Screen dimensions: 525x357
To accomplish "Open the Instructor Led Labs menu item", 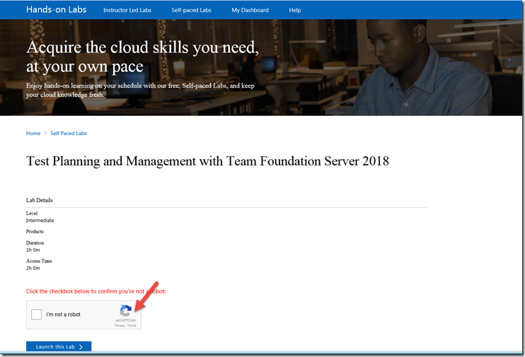I will tap(127, 11).
